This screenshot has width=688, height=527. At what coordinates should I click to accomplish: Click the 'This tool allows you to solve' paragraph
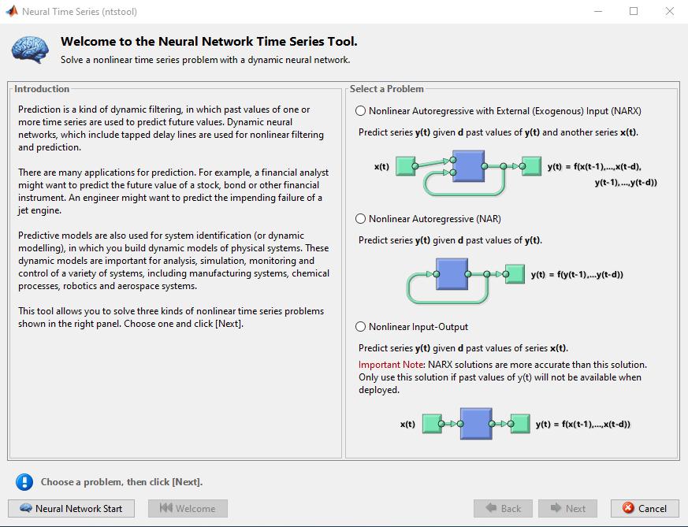[171, 317]
